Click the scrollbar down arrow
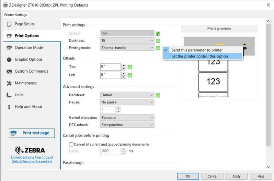The width and height of the screenshot is (274, 181). coord(268,167)
